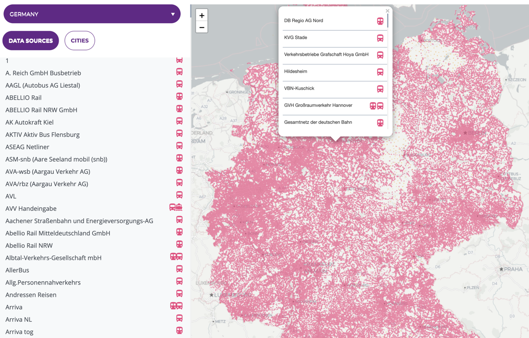Open Albtal-Verkehrs-Gesellschaft mbH entry
This screenshot has width=529, height=338.
pos(53,258)
